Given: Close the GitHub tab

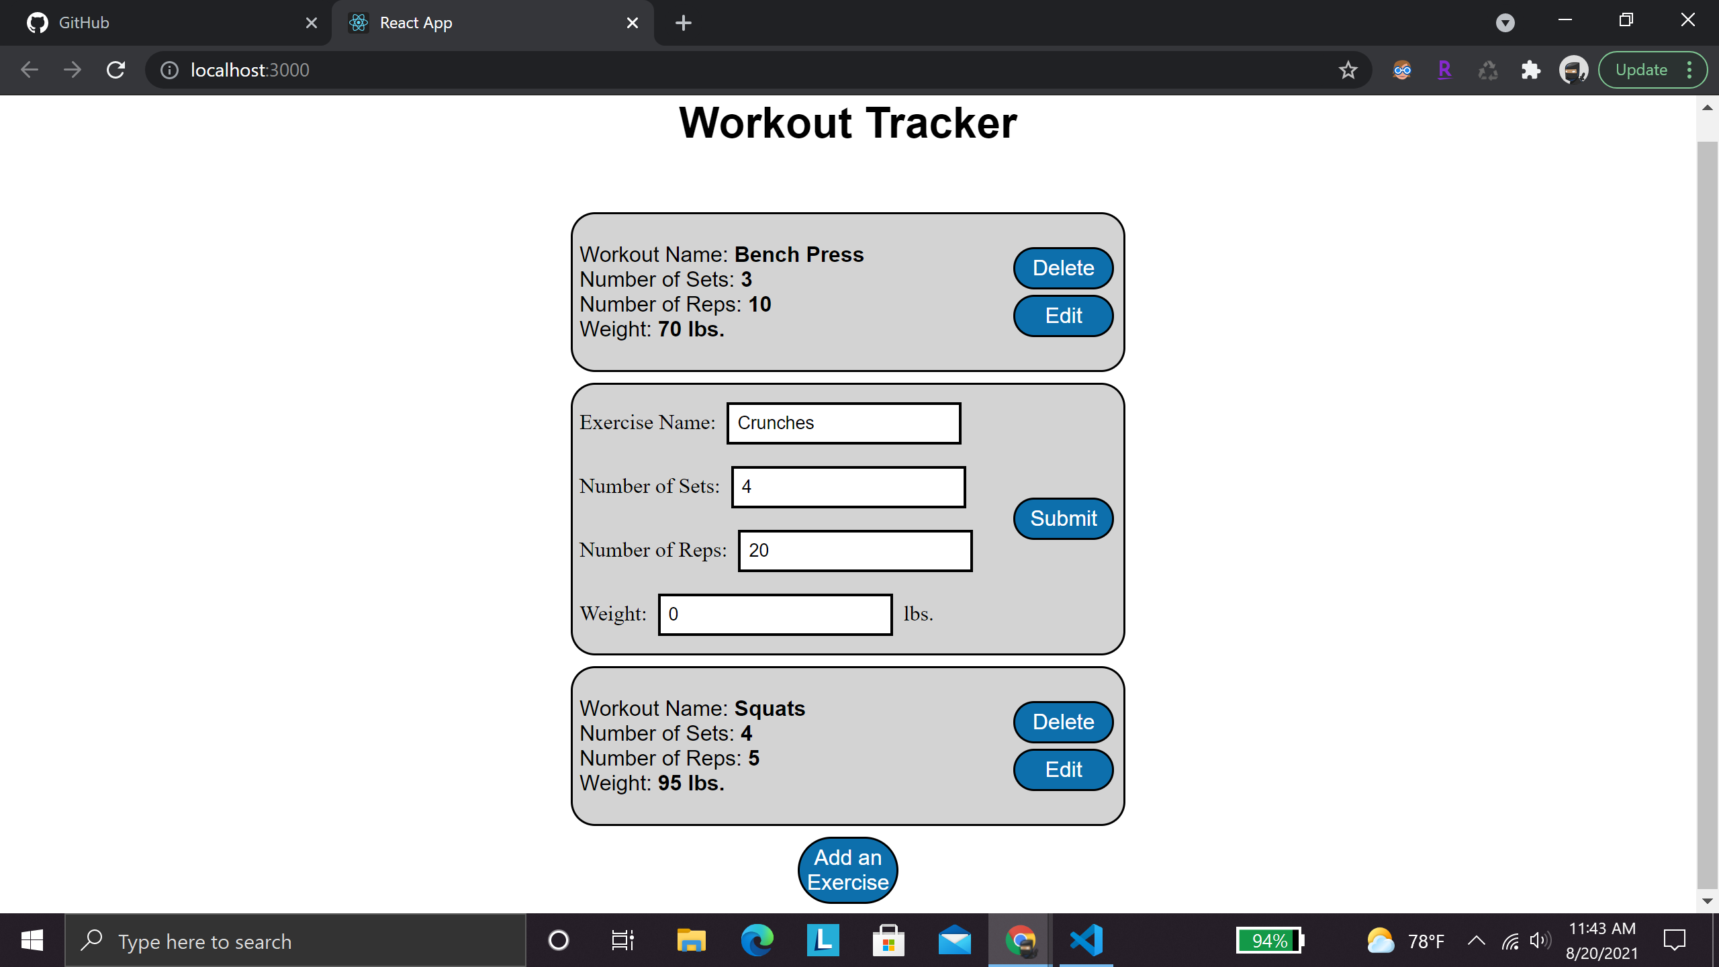Looking at the screenshot, I should (x=311, y=23).
